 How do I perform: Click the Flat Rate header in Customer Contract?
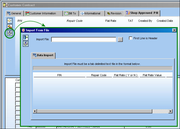point(111,21)
